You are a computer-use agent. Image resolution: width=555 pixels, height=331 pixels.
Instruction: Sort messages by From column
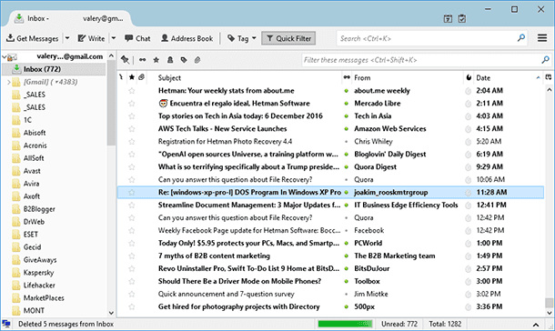click(x=407, y=78)
